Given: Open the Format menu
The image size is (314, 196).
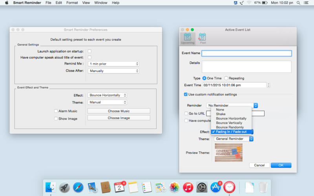Looking at the screenshot, I should 72,3.
